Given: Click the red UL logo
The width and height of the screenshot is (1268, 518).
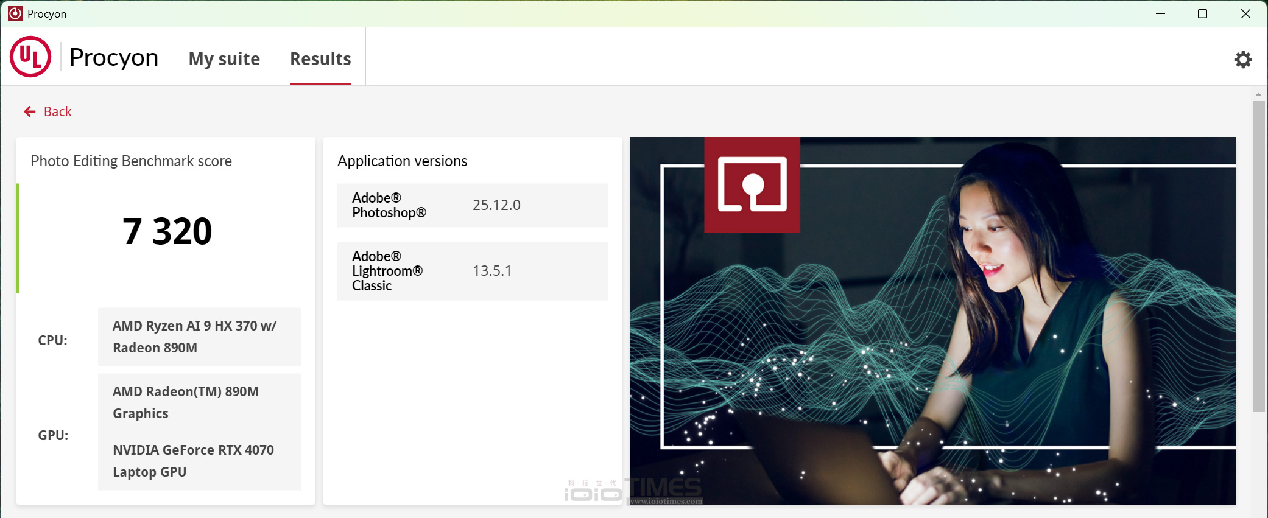Looking at the screenshot, I should pyautogui.click(x=30, y=57).
